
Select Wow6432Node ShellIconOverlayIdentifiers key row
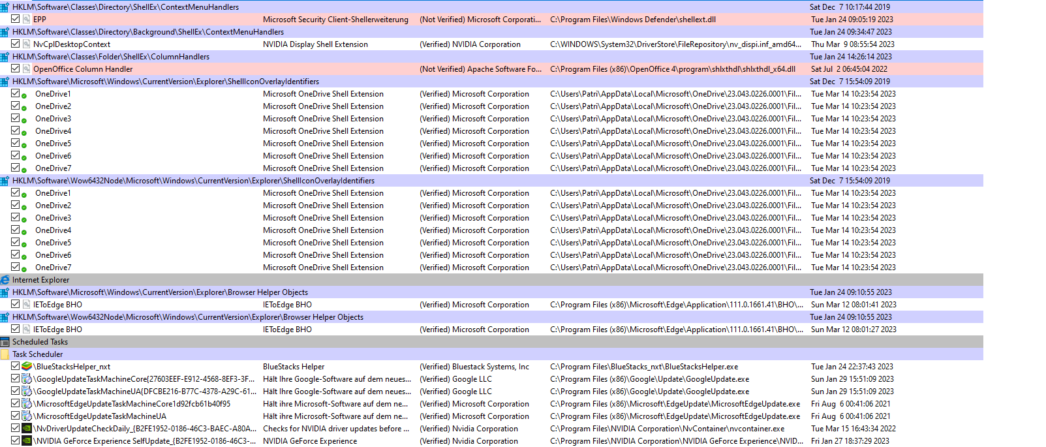point(491,181)
